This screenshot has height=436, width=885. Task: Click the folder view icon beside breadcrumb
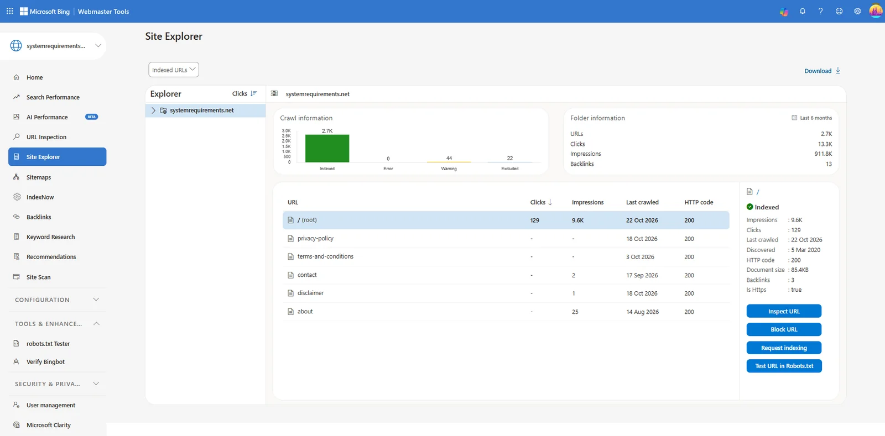[274, 93]
